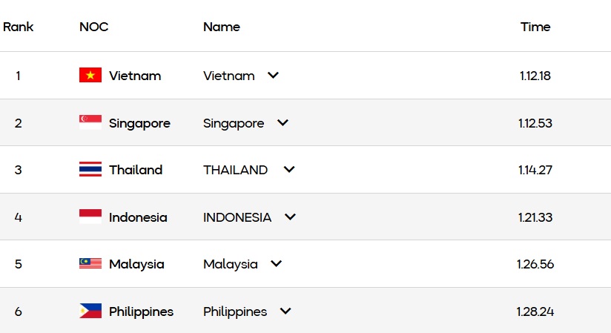Image resolution: width=611 pixels, height=333 pixels.
Task: Select the Vietnam NOC label
Action: pyautogui.click(x=134, y=76)
